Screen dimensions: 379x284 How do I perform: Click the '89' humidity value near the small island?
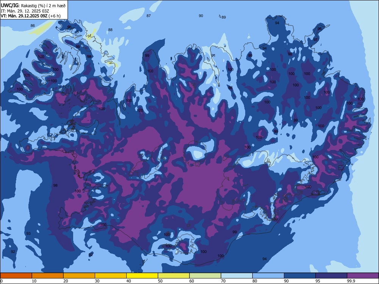224,17
